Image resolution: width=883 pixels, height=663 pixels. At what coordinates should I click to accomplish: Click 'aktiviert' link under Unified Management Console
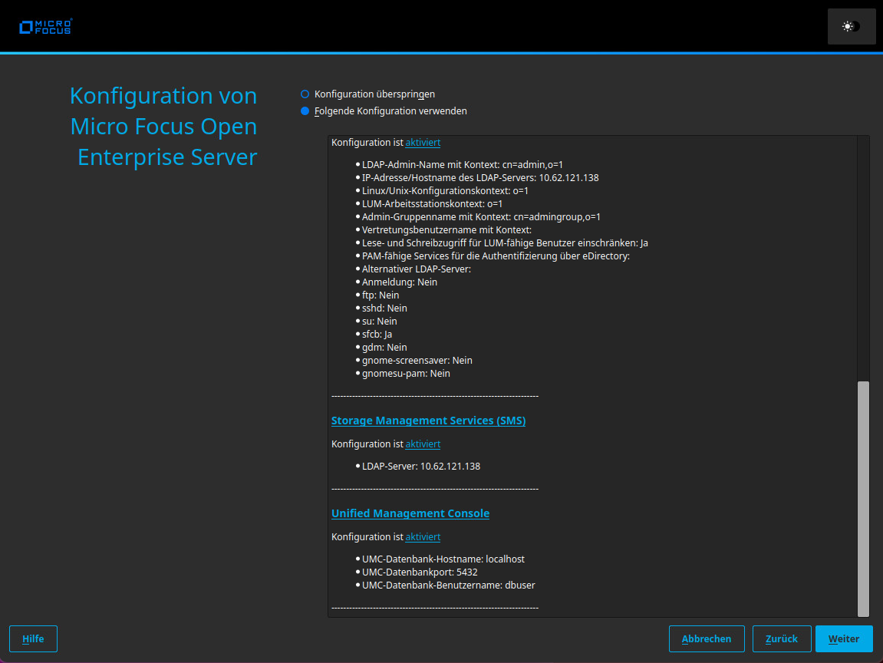pos(423,536)
